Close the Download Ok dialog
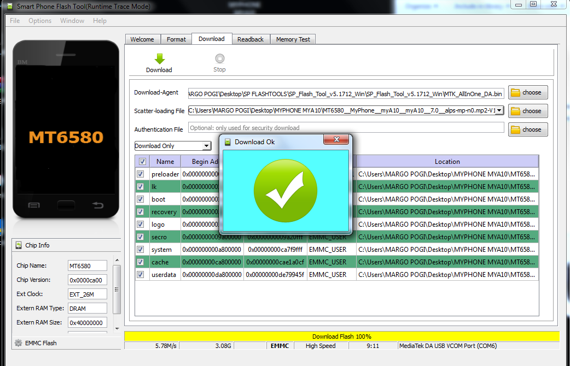 pos(336,139)
